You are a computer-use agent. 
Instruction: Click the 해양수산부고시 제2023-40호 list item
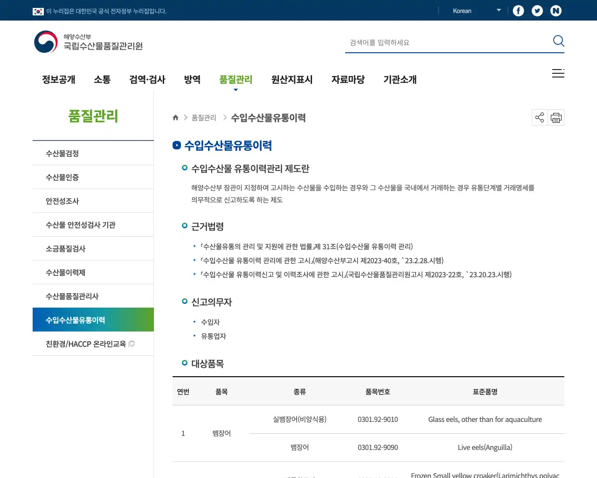click(322, 260)
